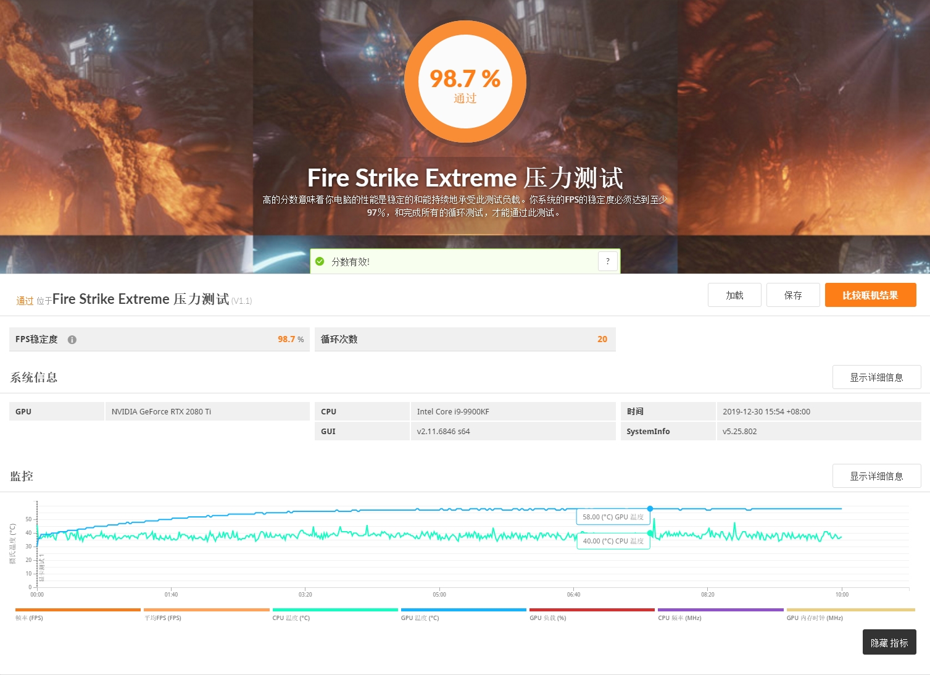930x675 pixels.
Task: Click the FPS稳定度 value 98.7 %
Action: coord(291,340)
